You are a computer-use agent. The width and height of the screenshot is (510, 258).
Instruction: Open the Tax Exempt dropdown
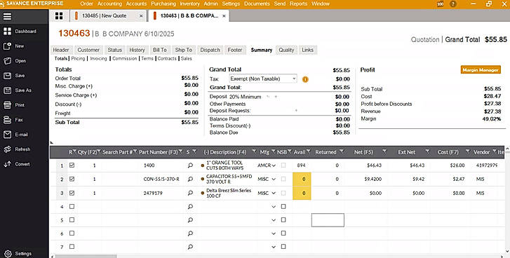pyautogui.click(x=263, y=79)
